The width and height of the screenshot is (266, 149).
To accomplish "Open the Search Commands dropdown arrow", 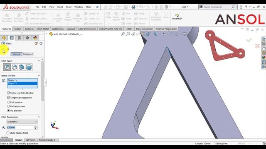I will point(236,7).
